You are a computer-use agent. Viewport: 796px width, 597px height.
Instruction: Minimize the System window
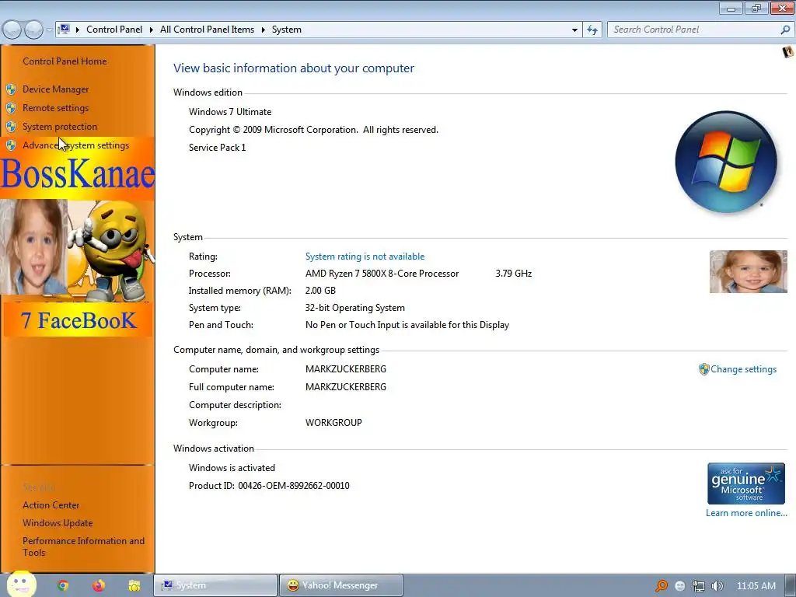click(x=731, y=8)
